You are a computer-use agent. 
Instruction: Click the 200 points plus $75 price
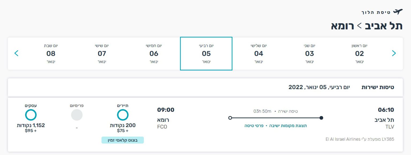(x=123, y=128)
